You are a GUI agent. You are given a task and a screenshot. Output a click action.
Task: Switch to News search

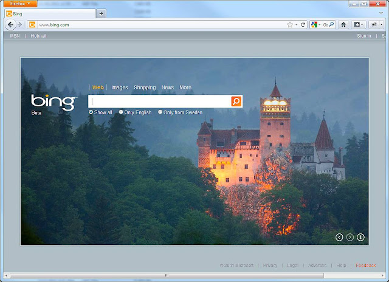click(168, 88)
